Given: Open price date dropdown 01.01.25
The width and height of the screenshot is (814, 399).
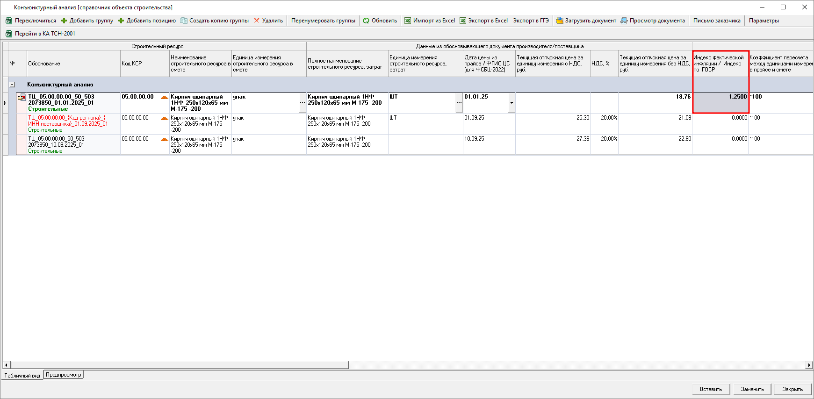Looking at the screenshot, I should click(x=511, y=103).
